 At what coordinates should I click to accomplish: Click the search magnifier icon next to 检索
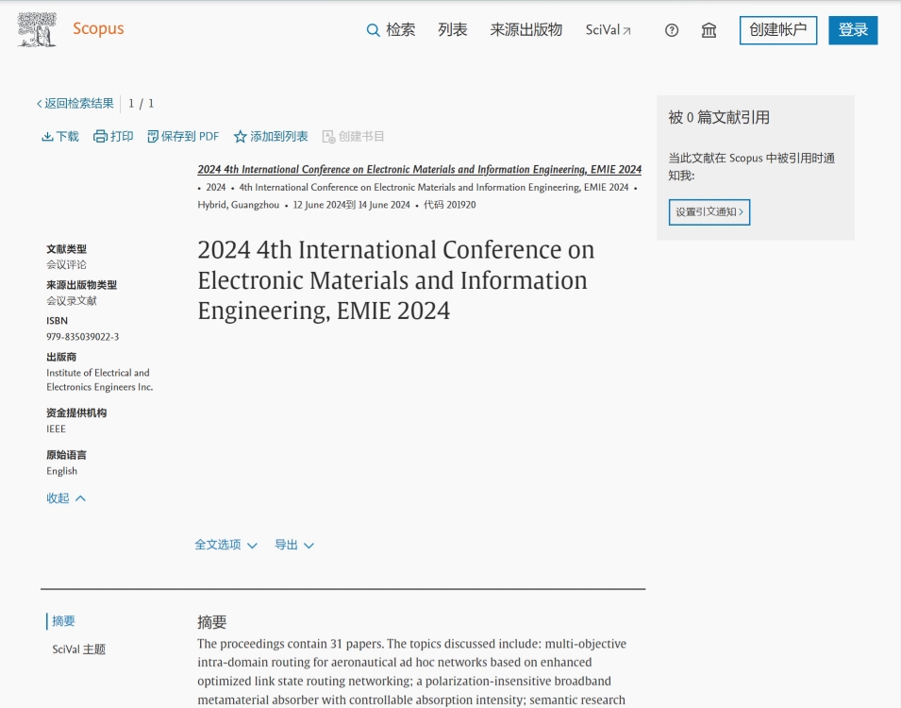(373, 30)
